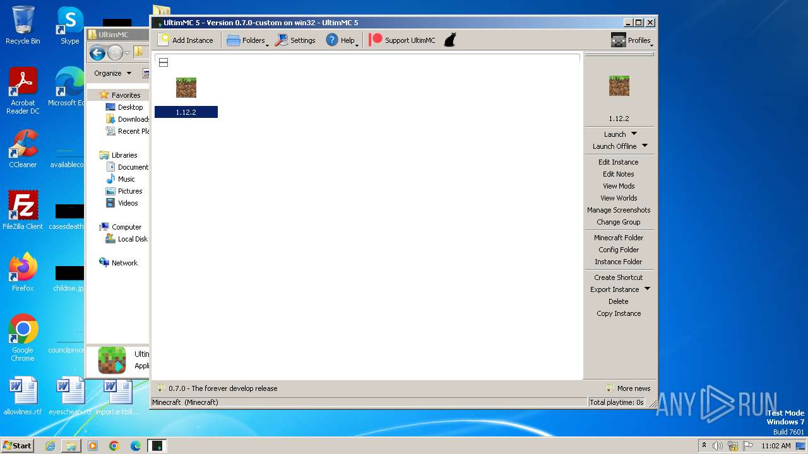Collapse the instance group using minus box
This screenshot has width=808, height=454.
[x=163, y=62]
